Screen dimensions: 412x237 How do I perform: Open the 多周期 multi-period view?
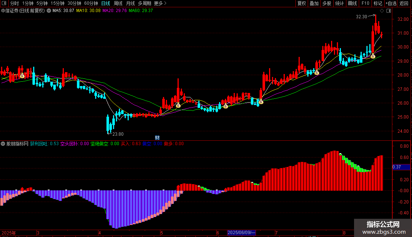(144, 3)
